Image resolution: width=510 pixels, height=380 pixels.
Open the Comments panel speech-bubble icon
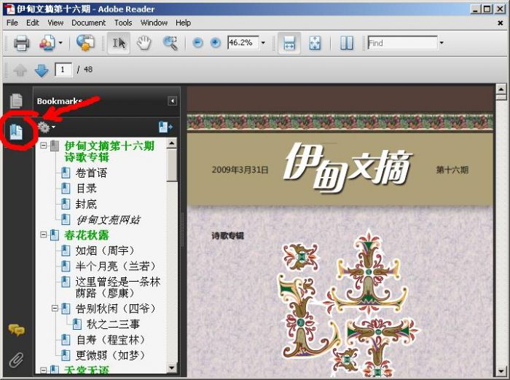tap(16, 330)
